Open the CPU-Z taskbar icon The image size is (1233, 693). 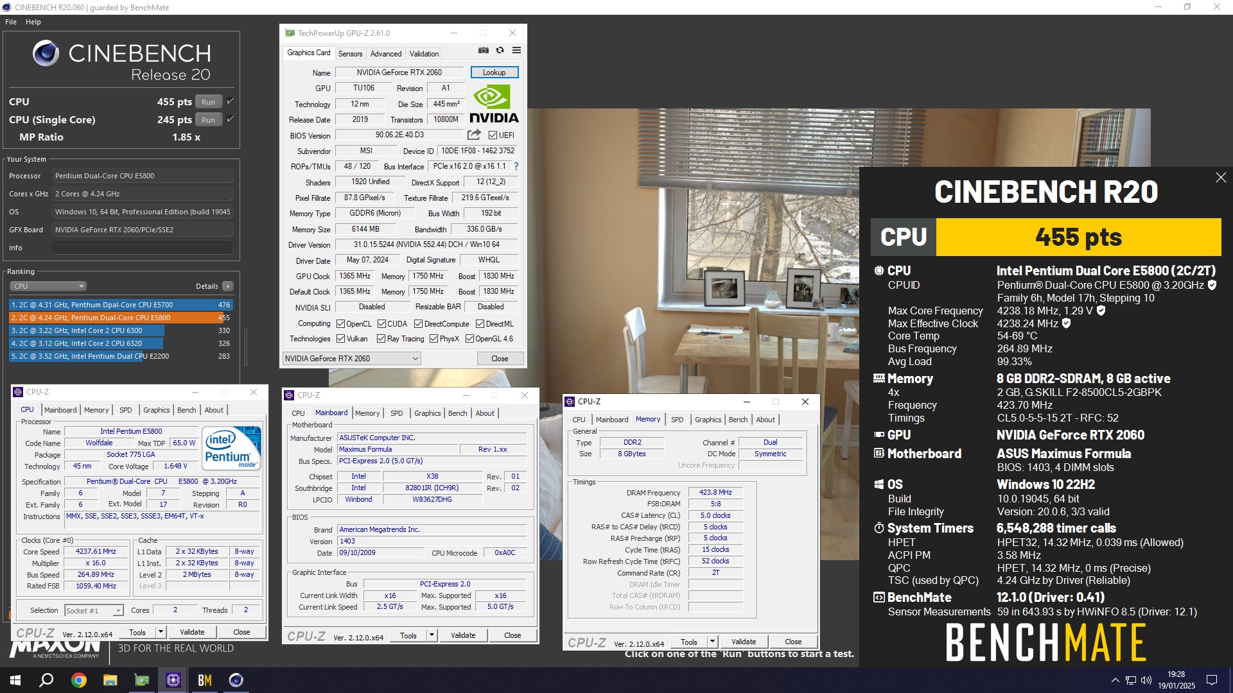click(x=173, y=680)
